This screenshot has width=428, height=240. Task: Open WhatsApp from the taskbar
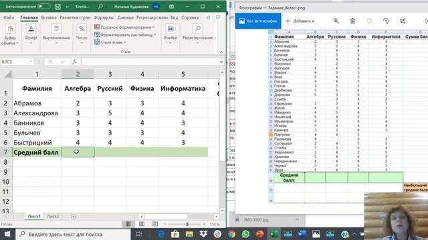[x=245, y=234]
